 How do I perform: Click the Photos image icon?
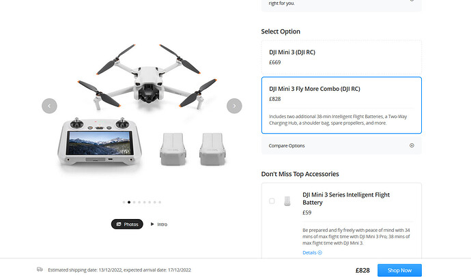pyautogui.click(x=119, y=224)
